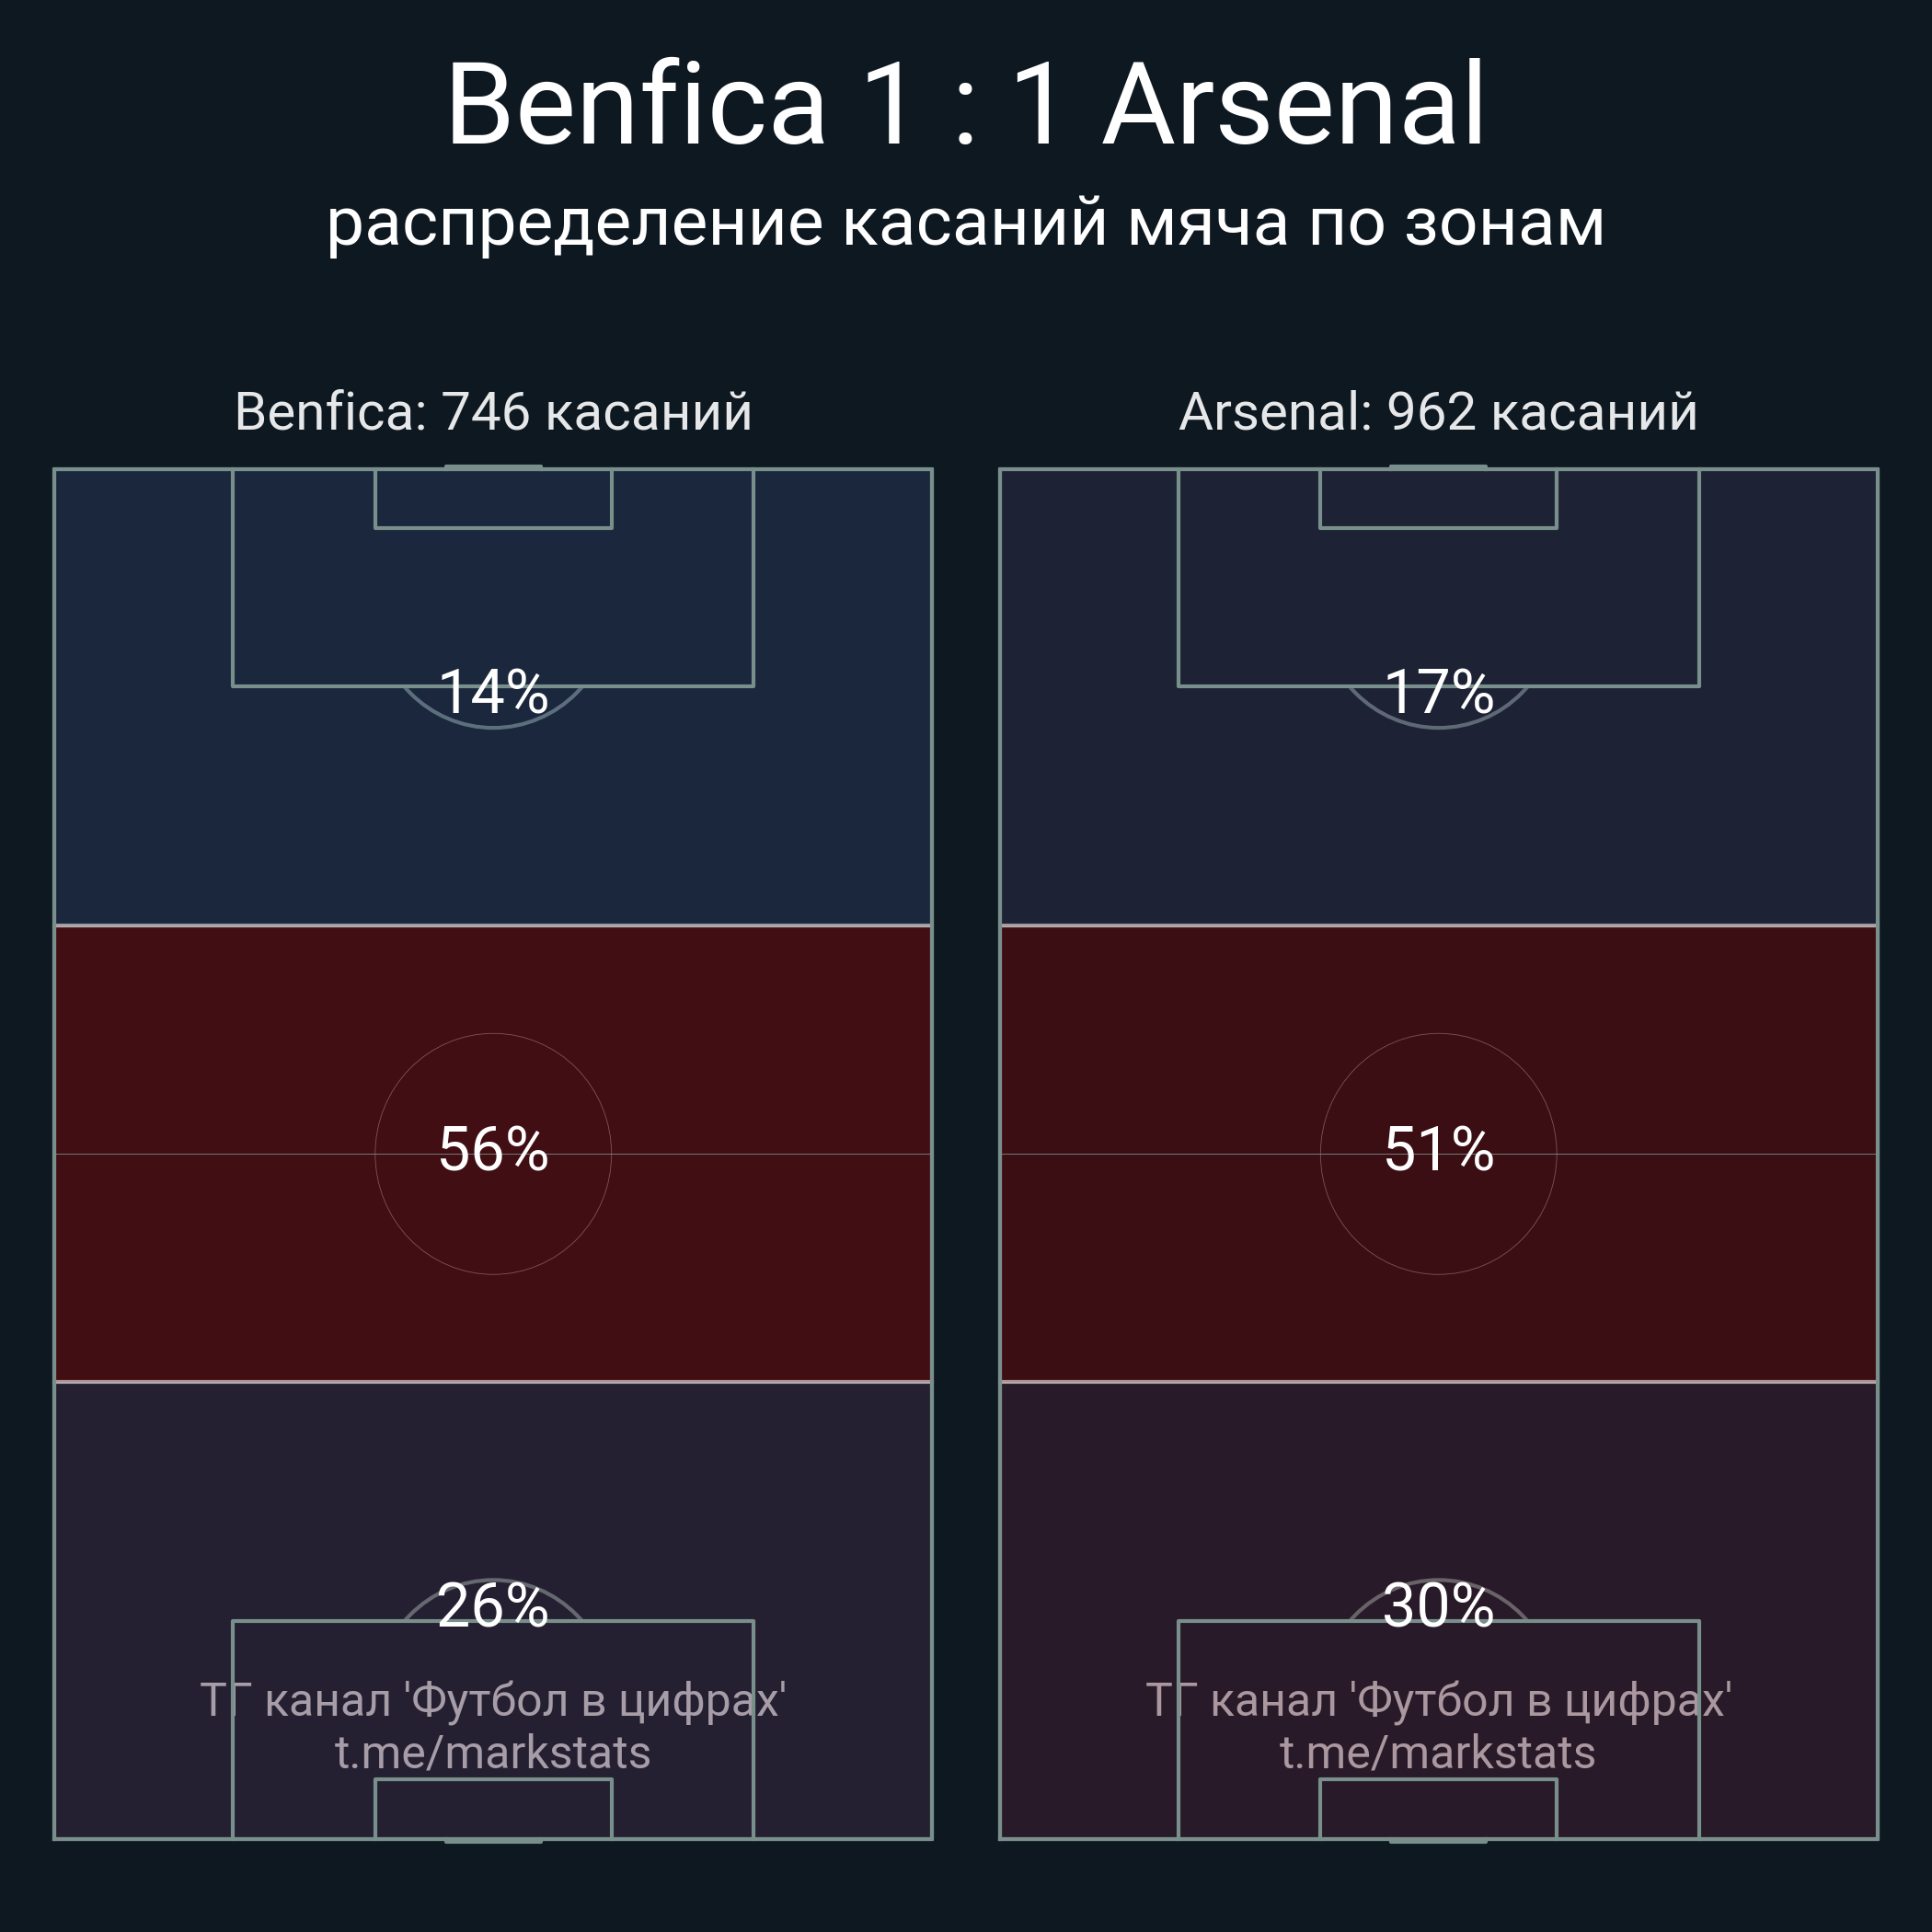Click the 'Футбол в цифрах' channel text under Benfica

click(493, 1700)
